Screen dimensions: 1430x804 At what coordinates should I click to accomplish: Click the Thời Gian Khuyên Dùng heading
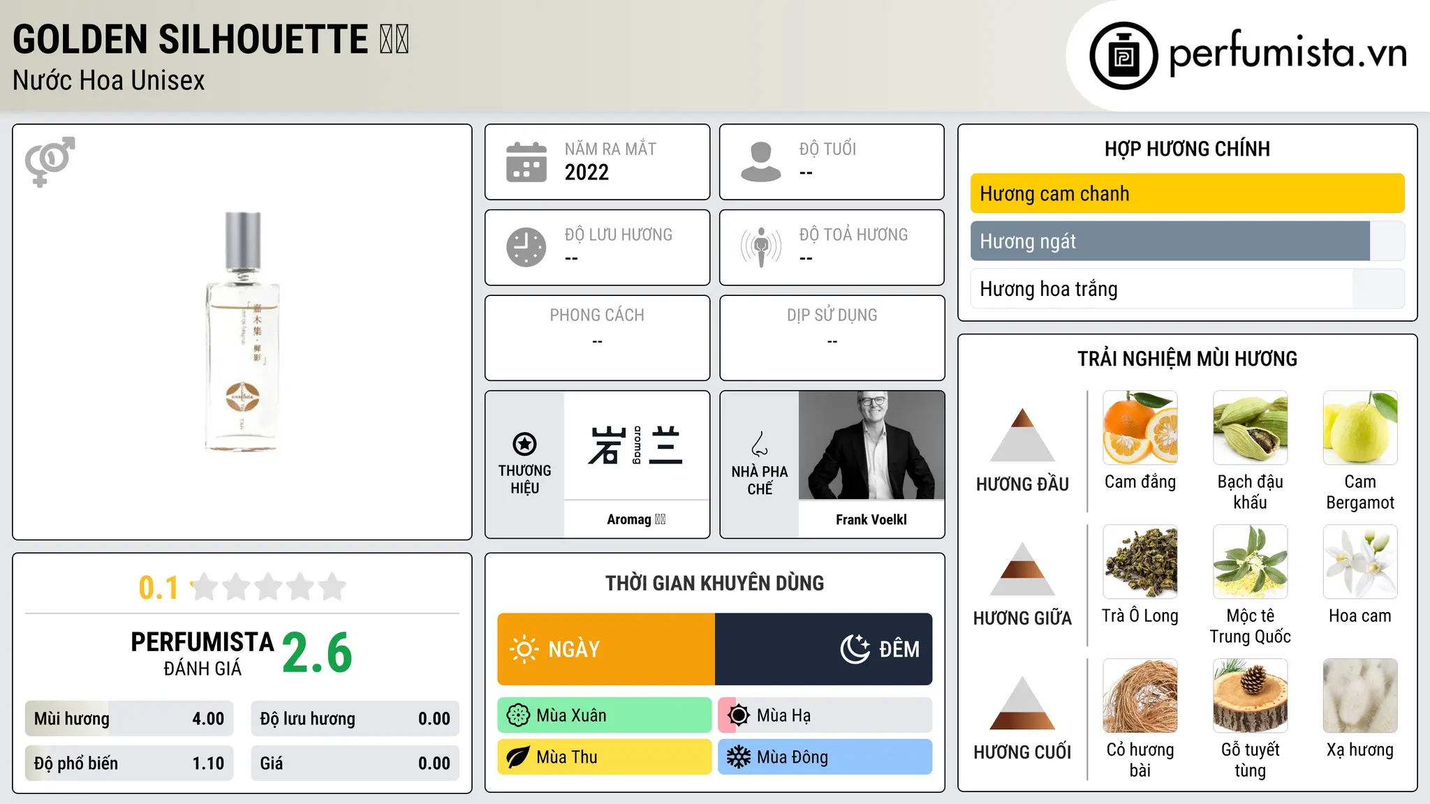(x=715, y=583)
